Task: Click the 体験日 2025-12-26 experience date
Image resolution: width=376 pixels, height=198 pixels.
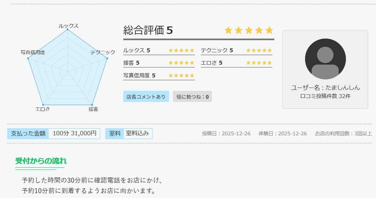Action: click(282, 134)
